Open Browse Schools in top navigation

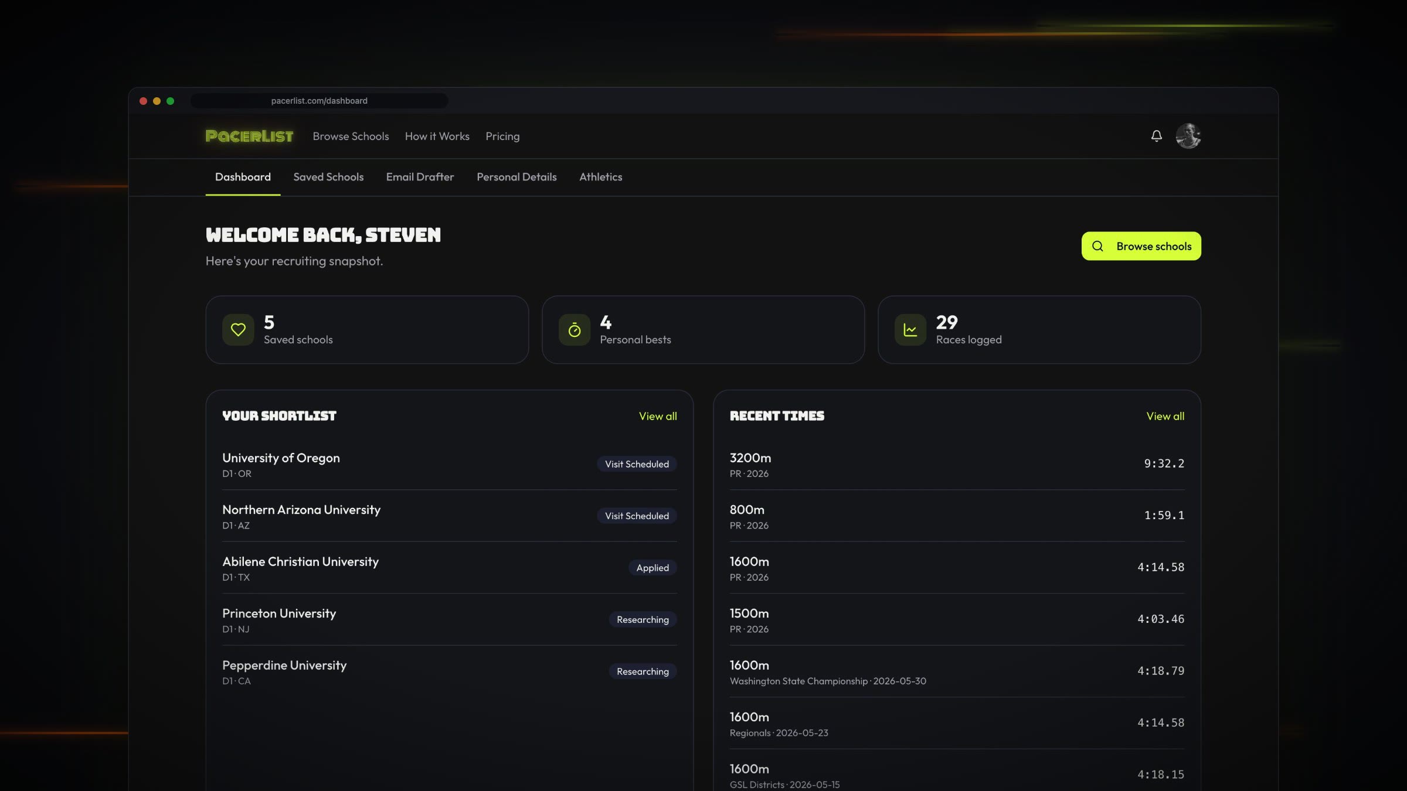(x=351, y=136)
